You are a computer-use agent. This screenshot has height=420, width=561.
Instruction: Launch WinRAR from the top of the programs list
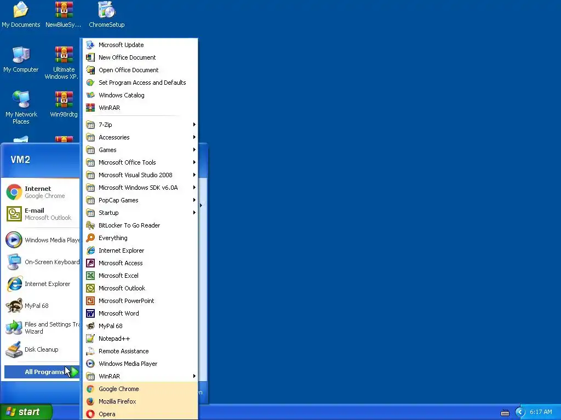pyautogui.click(x=140, y=108)
